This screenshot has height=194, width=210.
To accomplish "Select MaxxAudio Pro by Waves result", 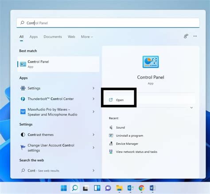I will point(58,112).
